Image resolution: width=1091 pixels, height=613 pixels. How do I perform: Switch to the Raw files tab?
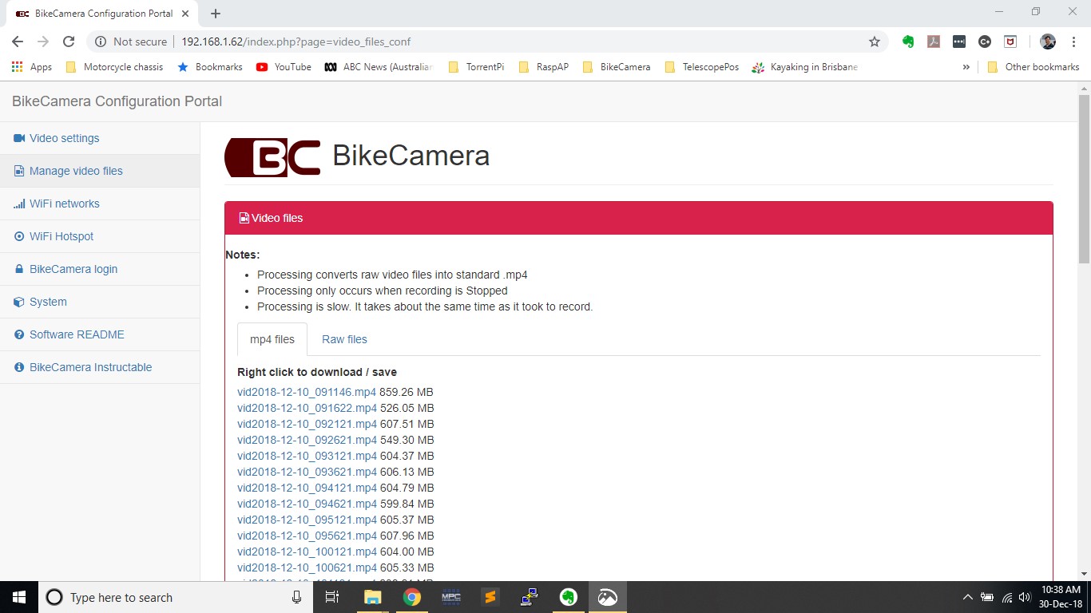[344, 339]
